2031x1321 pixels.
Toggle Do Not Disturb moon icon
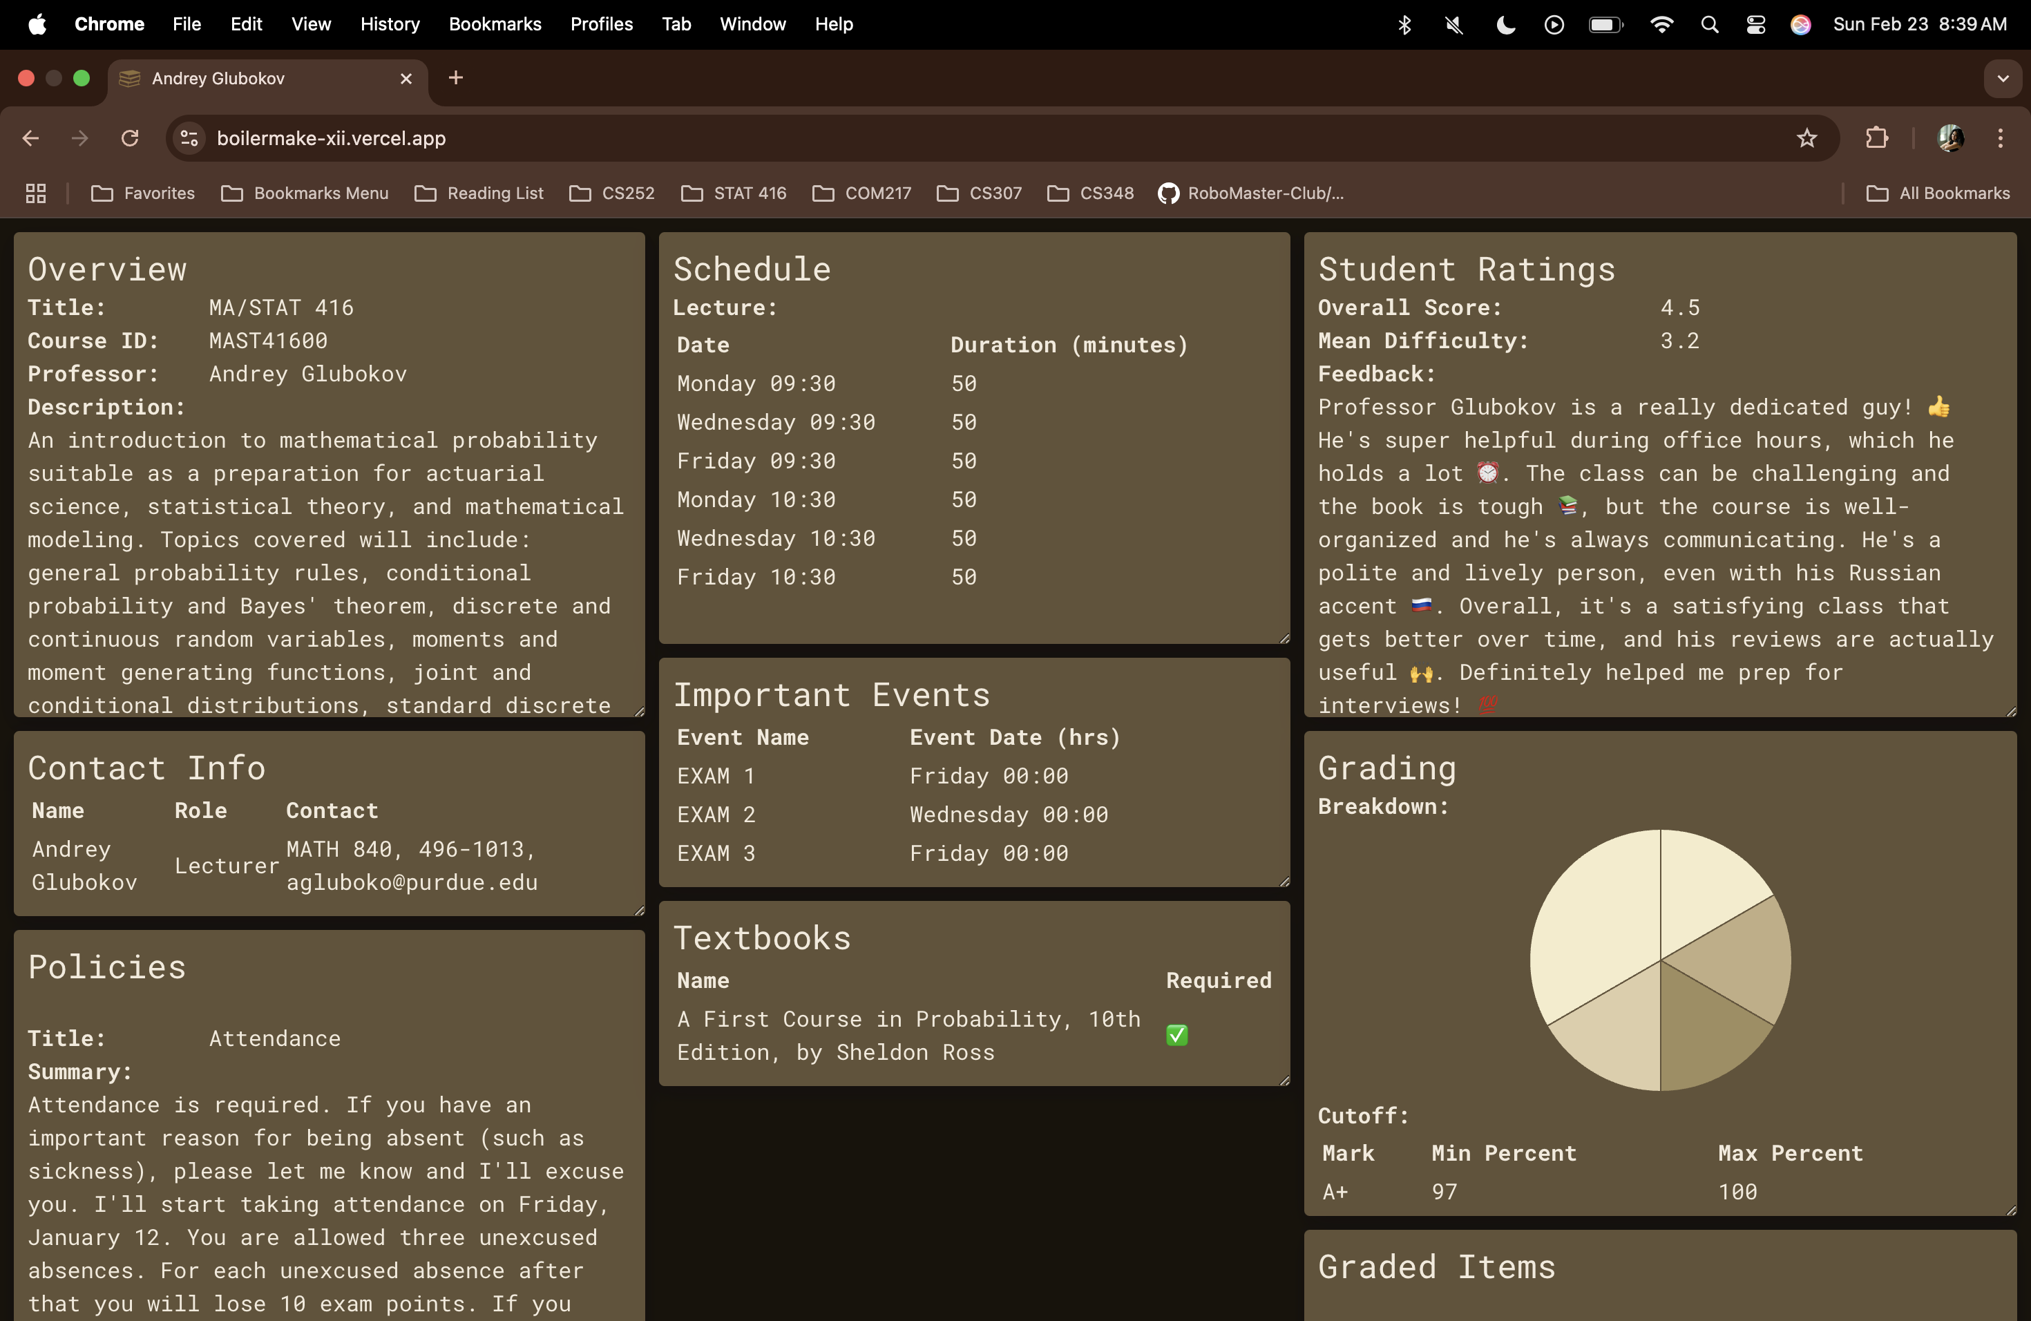click(x=1505, y=25)
